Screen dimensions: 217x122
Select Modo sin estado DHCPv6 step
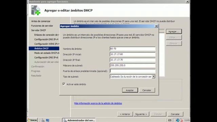pos(47,53)
